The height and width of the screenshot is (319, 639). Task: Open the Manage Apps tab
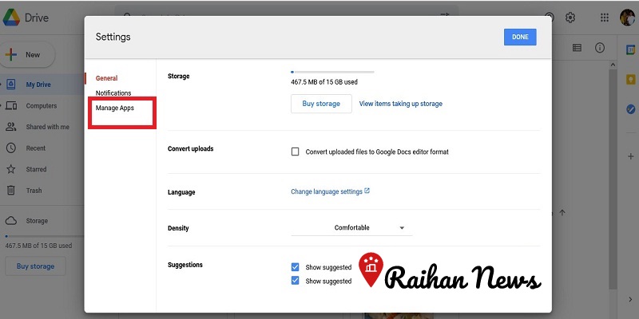(114, 108)
